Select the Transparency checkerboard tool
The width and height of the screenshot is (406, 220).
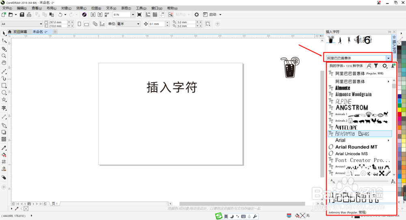point(4,139)
